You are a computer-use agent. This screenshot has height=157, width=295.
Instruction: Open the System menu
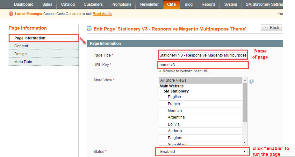coord(231,4)
